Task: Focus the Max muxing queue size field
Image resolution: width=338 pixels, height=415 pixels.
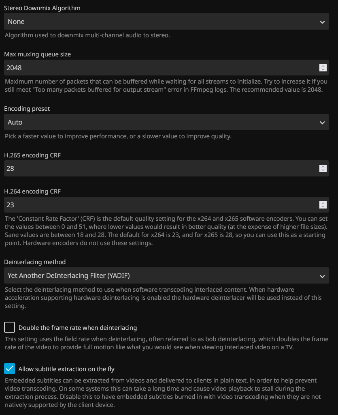Action: pyautogui.click(x=158, y=68)
